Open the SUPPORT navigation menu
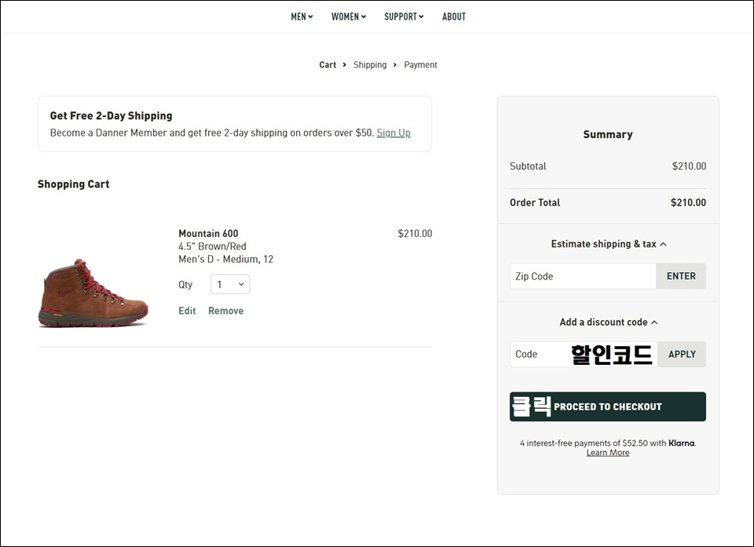This screenshot has width=754, height=547. 404,16
